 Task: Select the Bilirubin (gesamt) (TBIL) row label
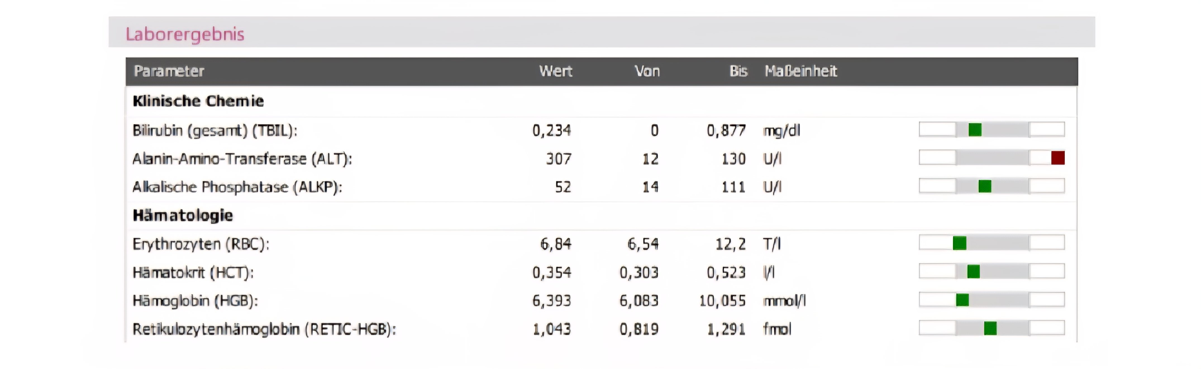[215, 131]
